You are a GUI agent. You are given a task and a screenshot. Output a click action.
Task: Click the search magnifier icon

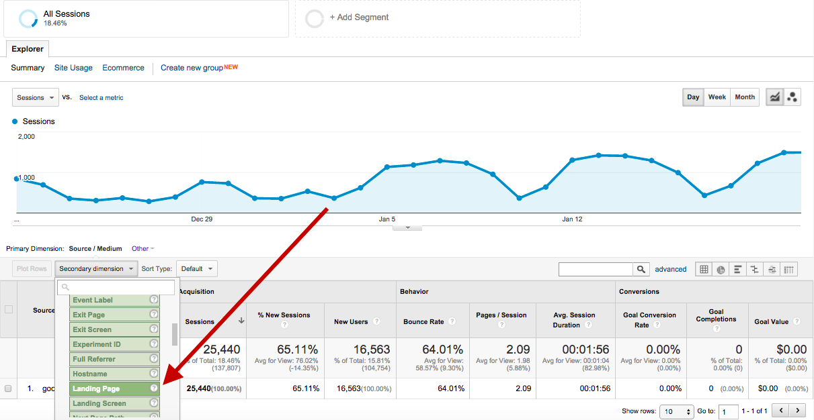click(x=640, y=268)
